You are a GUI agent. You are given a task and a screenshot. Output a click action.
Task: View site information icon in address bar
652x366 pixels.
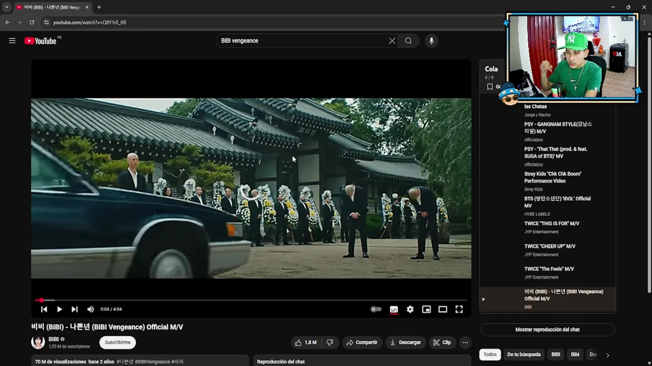[46, 22]
